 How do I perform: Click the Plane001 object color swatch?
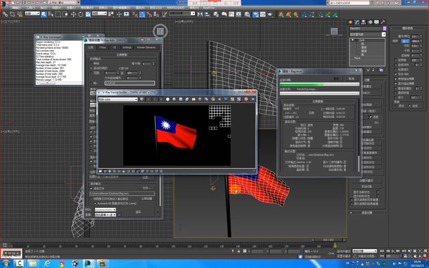pyautogui.click(x=384, y=28)
